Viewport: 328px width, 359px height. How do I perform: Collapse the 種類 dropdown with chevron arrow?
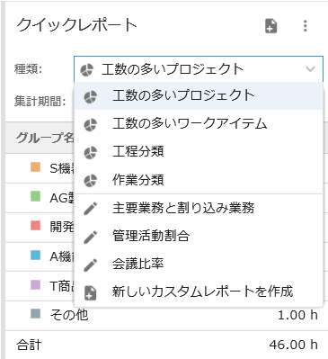(310, 69)
